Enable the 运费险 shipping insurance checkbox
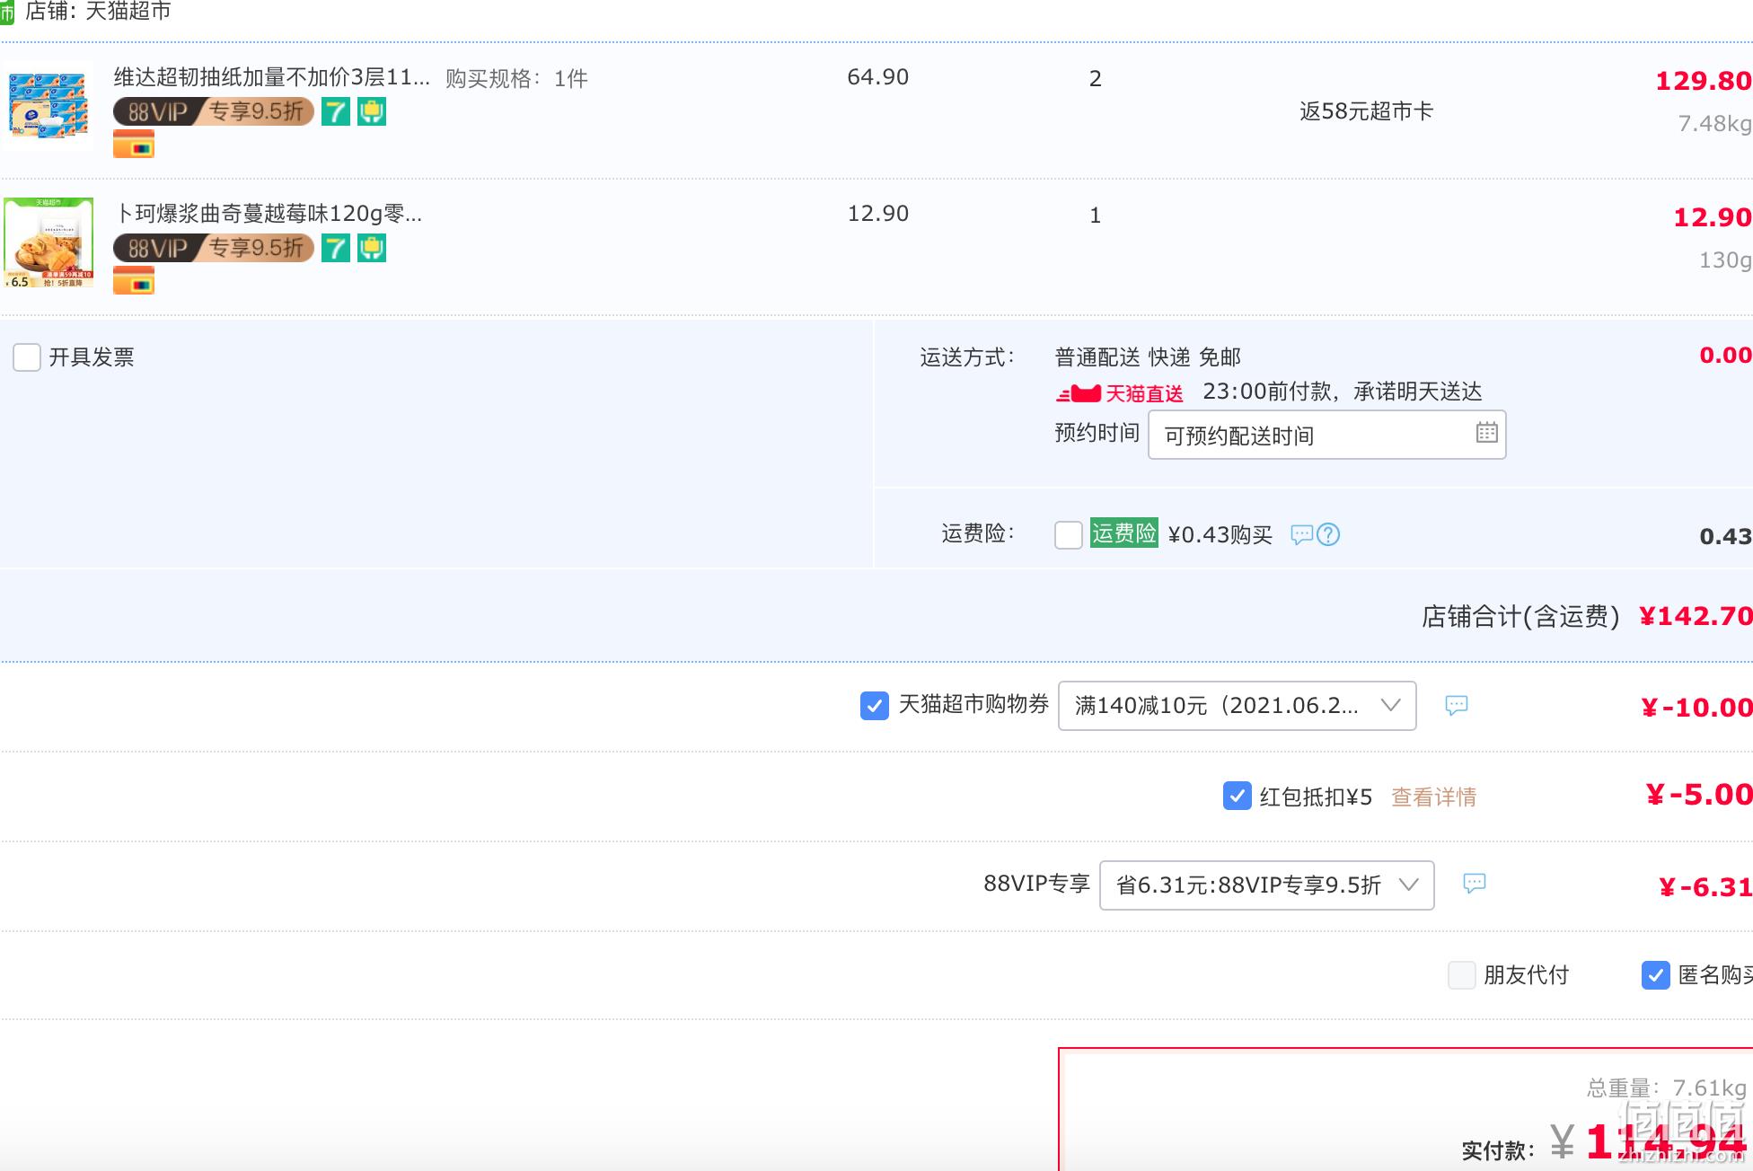Viewport: 1753px width, 1171px height. [x=1069, y=535]
